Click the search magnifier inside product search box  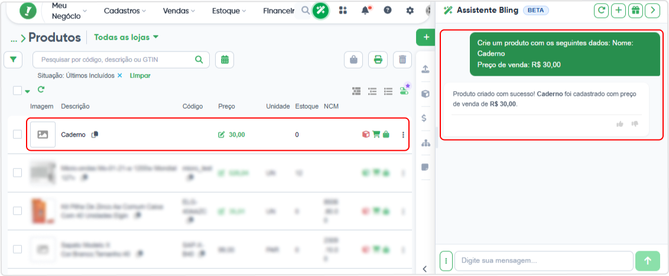199,60
